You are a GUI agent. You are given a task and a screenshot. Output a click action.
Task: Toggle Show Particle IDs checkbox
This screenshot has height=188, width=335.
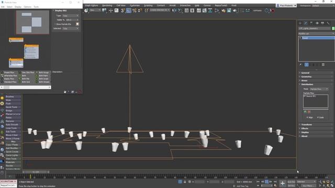click(x=55, y=24)
